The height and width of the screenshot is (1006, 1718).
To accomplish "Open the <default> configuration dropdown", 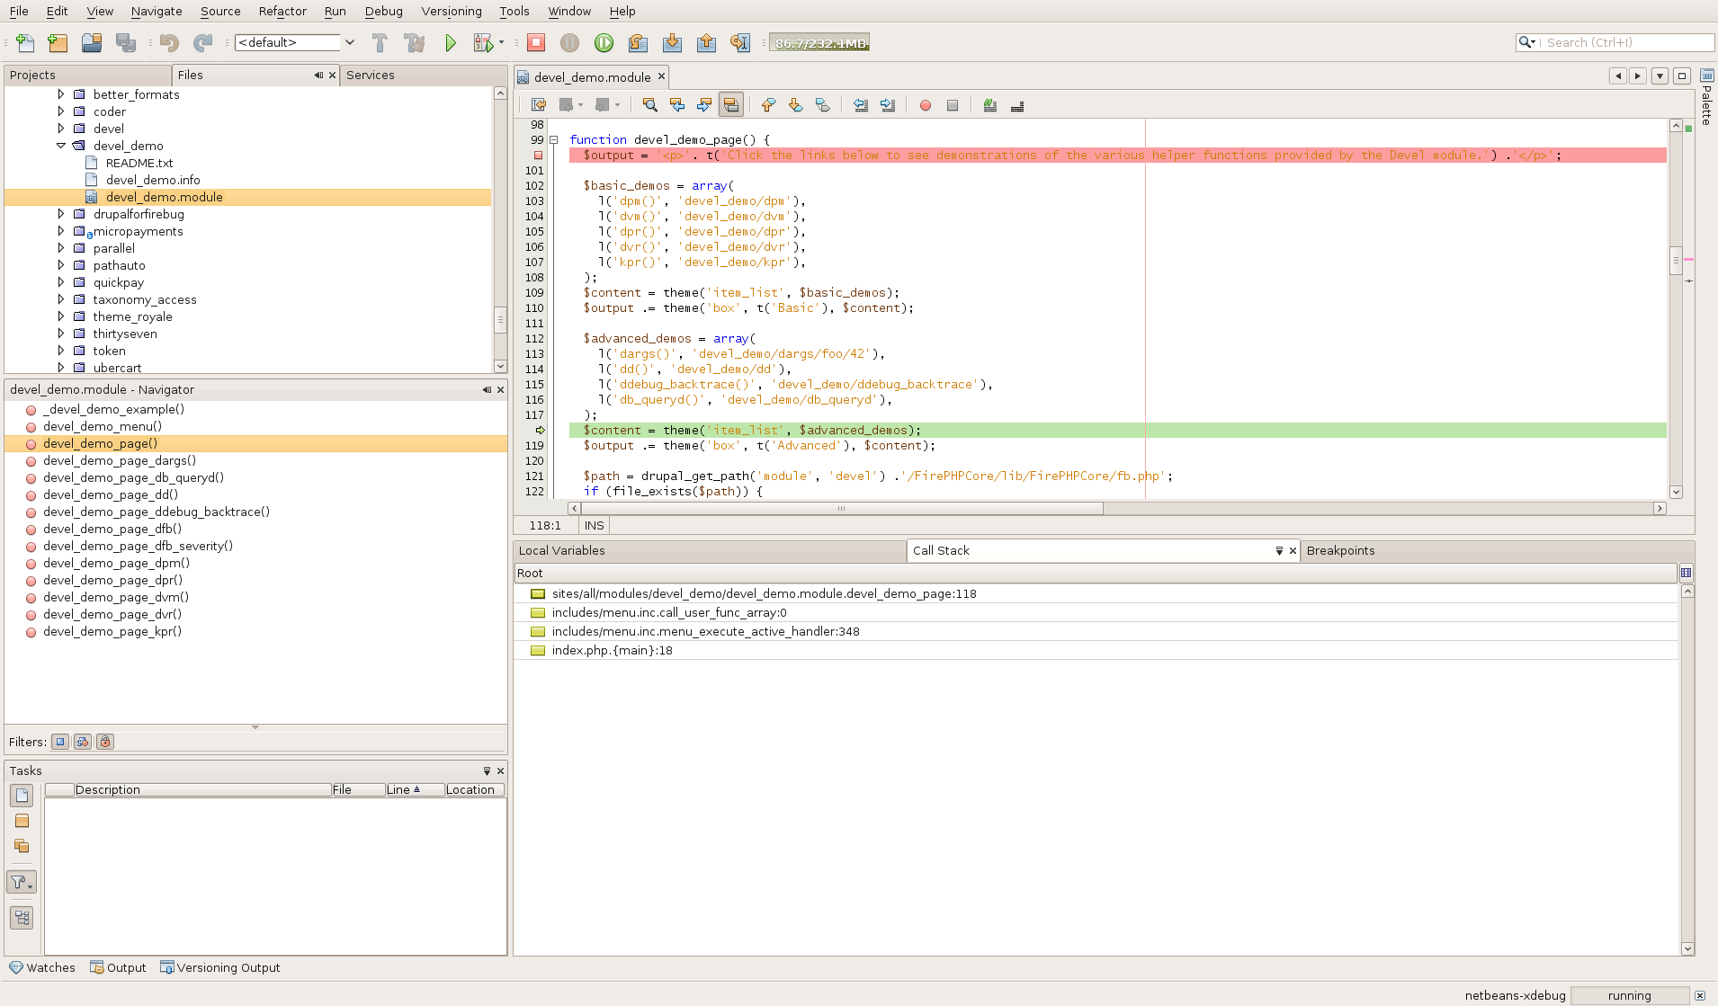I will pos(350,42).
